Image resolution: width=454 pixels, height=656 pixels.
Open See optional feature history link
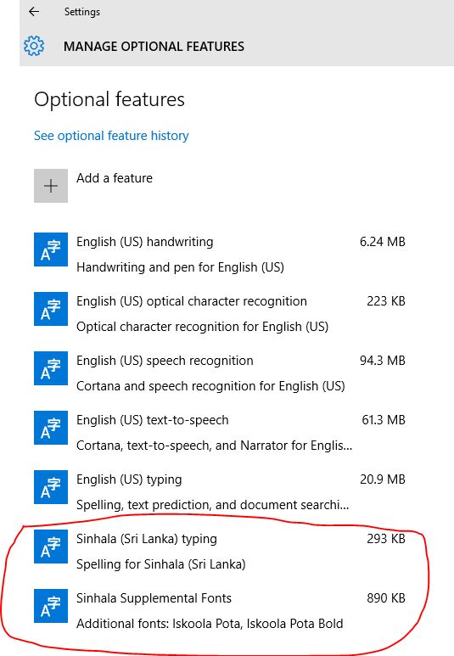point(111,136)
